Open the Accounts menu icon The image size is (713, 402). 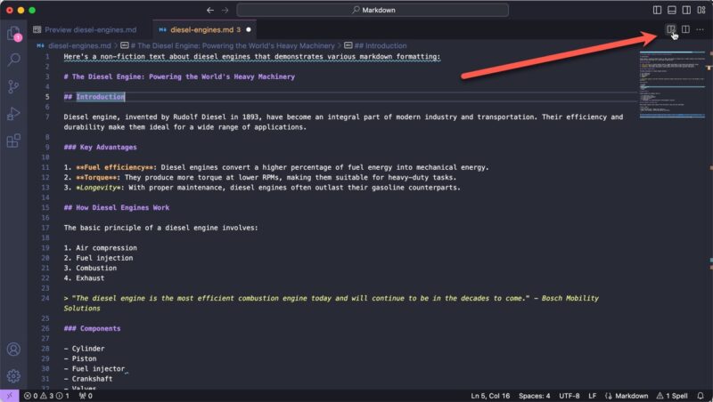[x=13, y=349]
